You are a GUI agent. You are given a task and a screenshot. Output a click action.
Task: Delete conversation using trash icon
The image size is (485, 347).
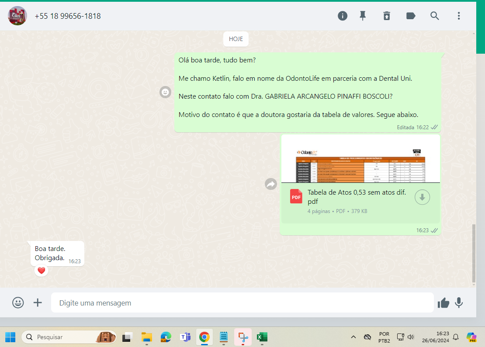387,16
